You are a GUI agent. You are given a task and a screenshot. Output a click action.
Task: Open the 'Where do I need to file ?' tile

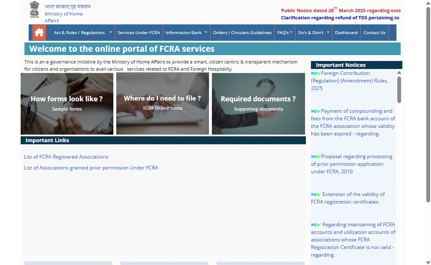tap(163, 104)
